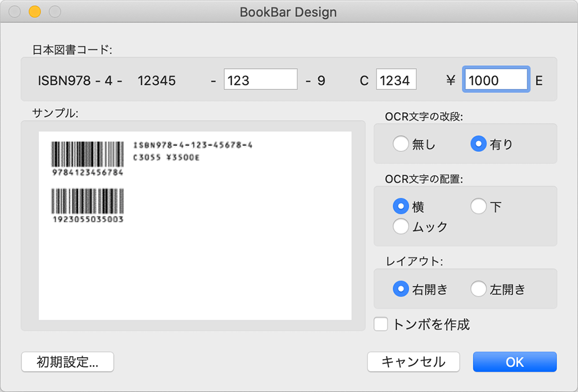Select the ムック placement option

click(401, 226)
